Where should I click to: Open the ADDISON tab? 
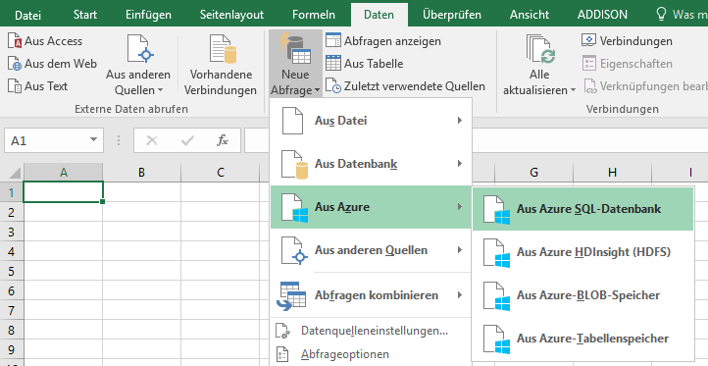coord(602,15)
